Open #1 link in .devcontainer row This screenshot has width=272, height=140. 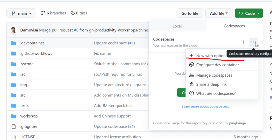(x=131, y=43)
